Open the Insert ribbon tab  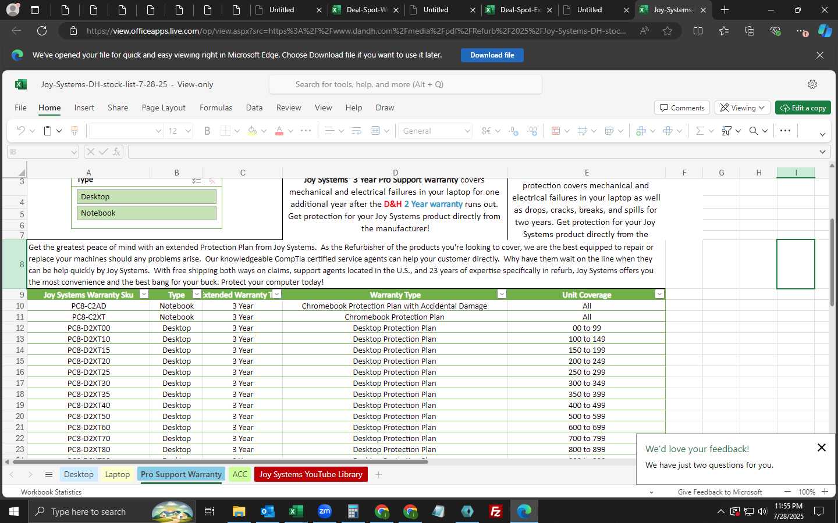click(x=84, y=108)
